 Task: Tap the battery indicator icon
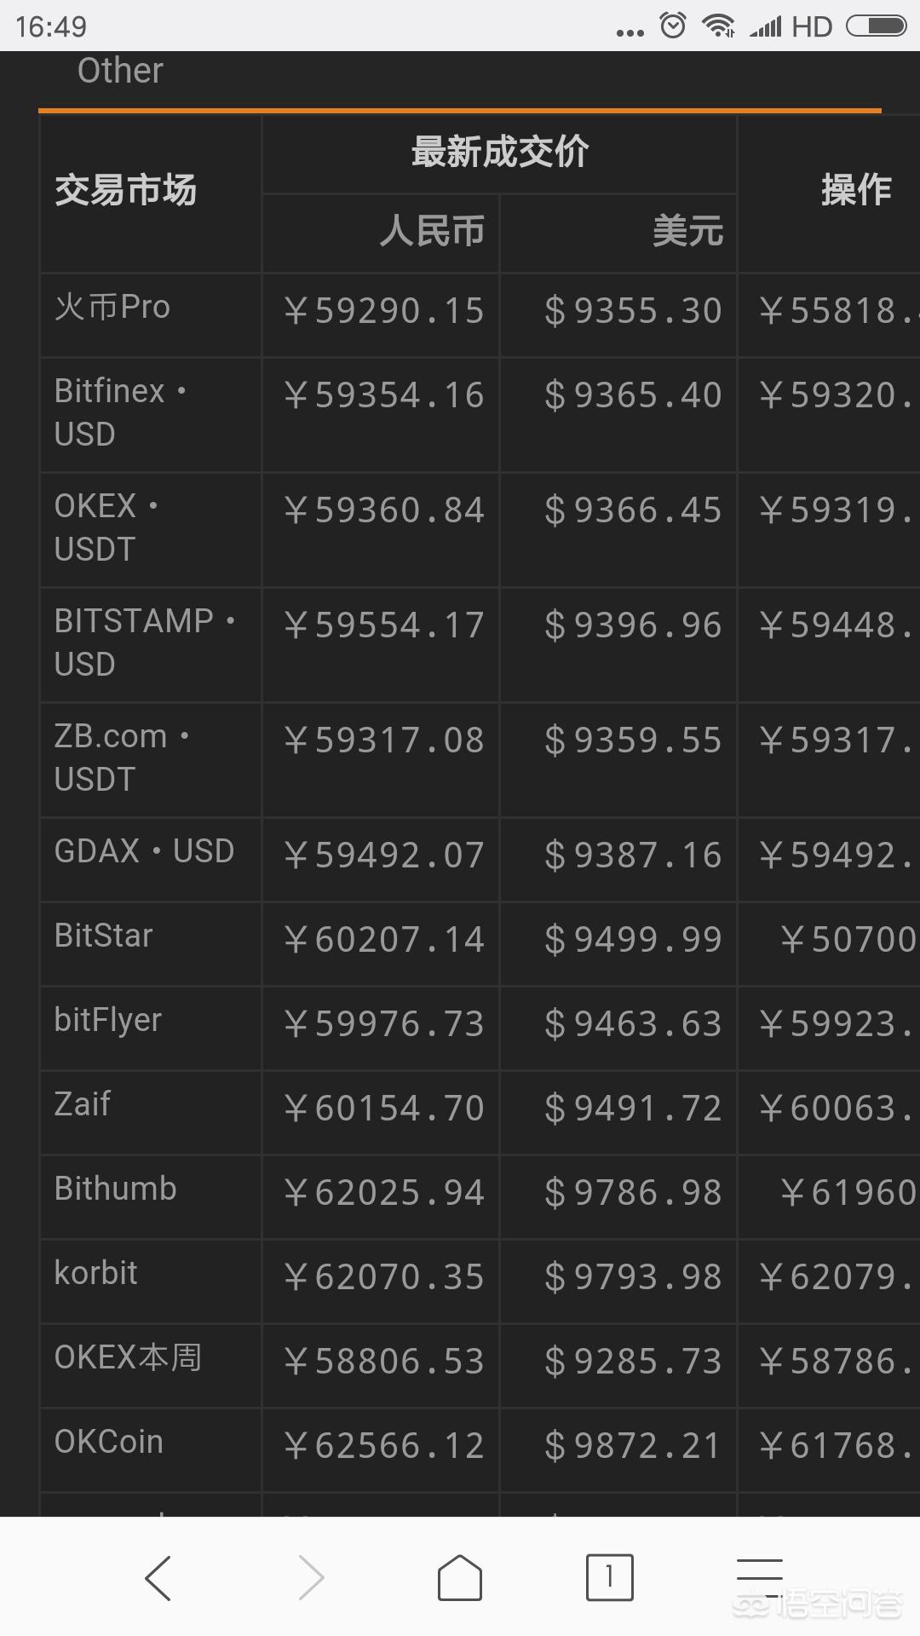tap(876, 26)
